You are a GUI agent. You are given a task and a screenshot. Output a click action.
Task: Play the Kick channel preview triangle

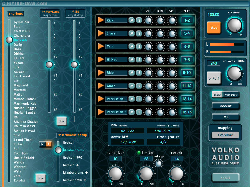[101, 20]
